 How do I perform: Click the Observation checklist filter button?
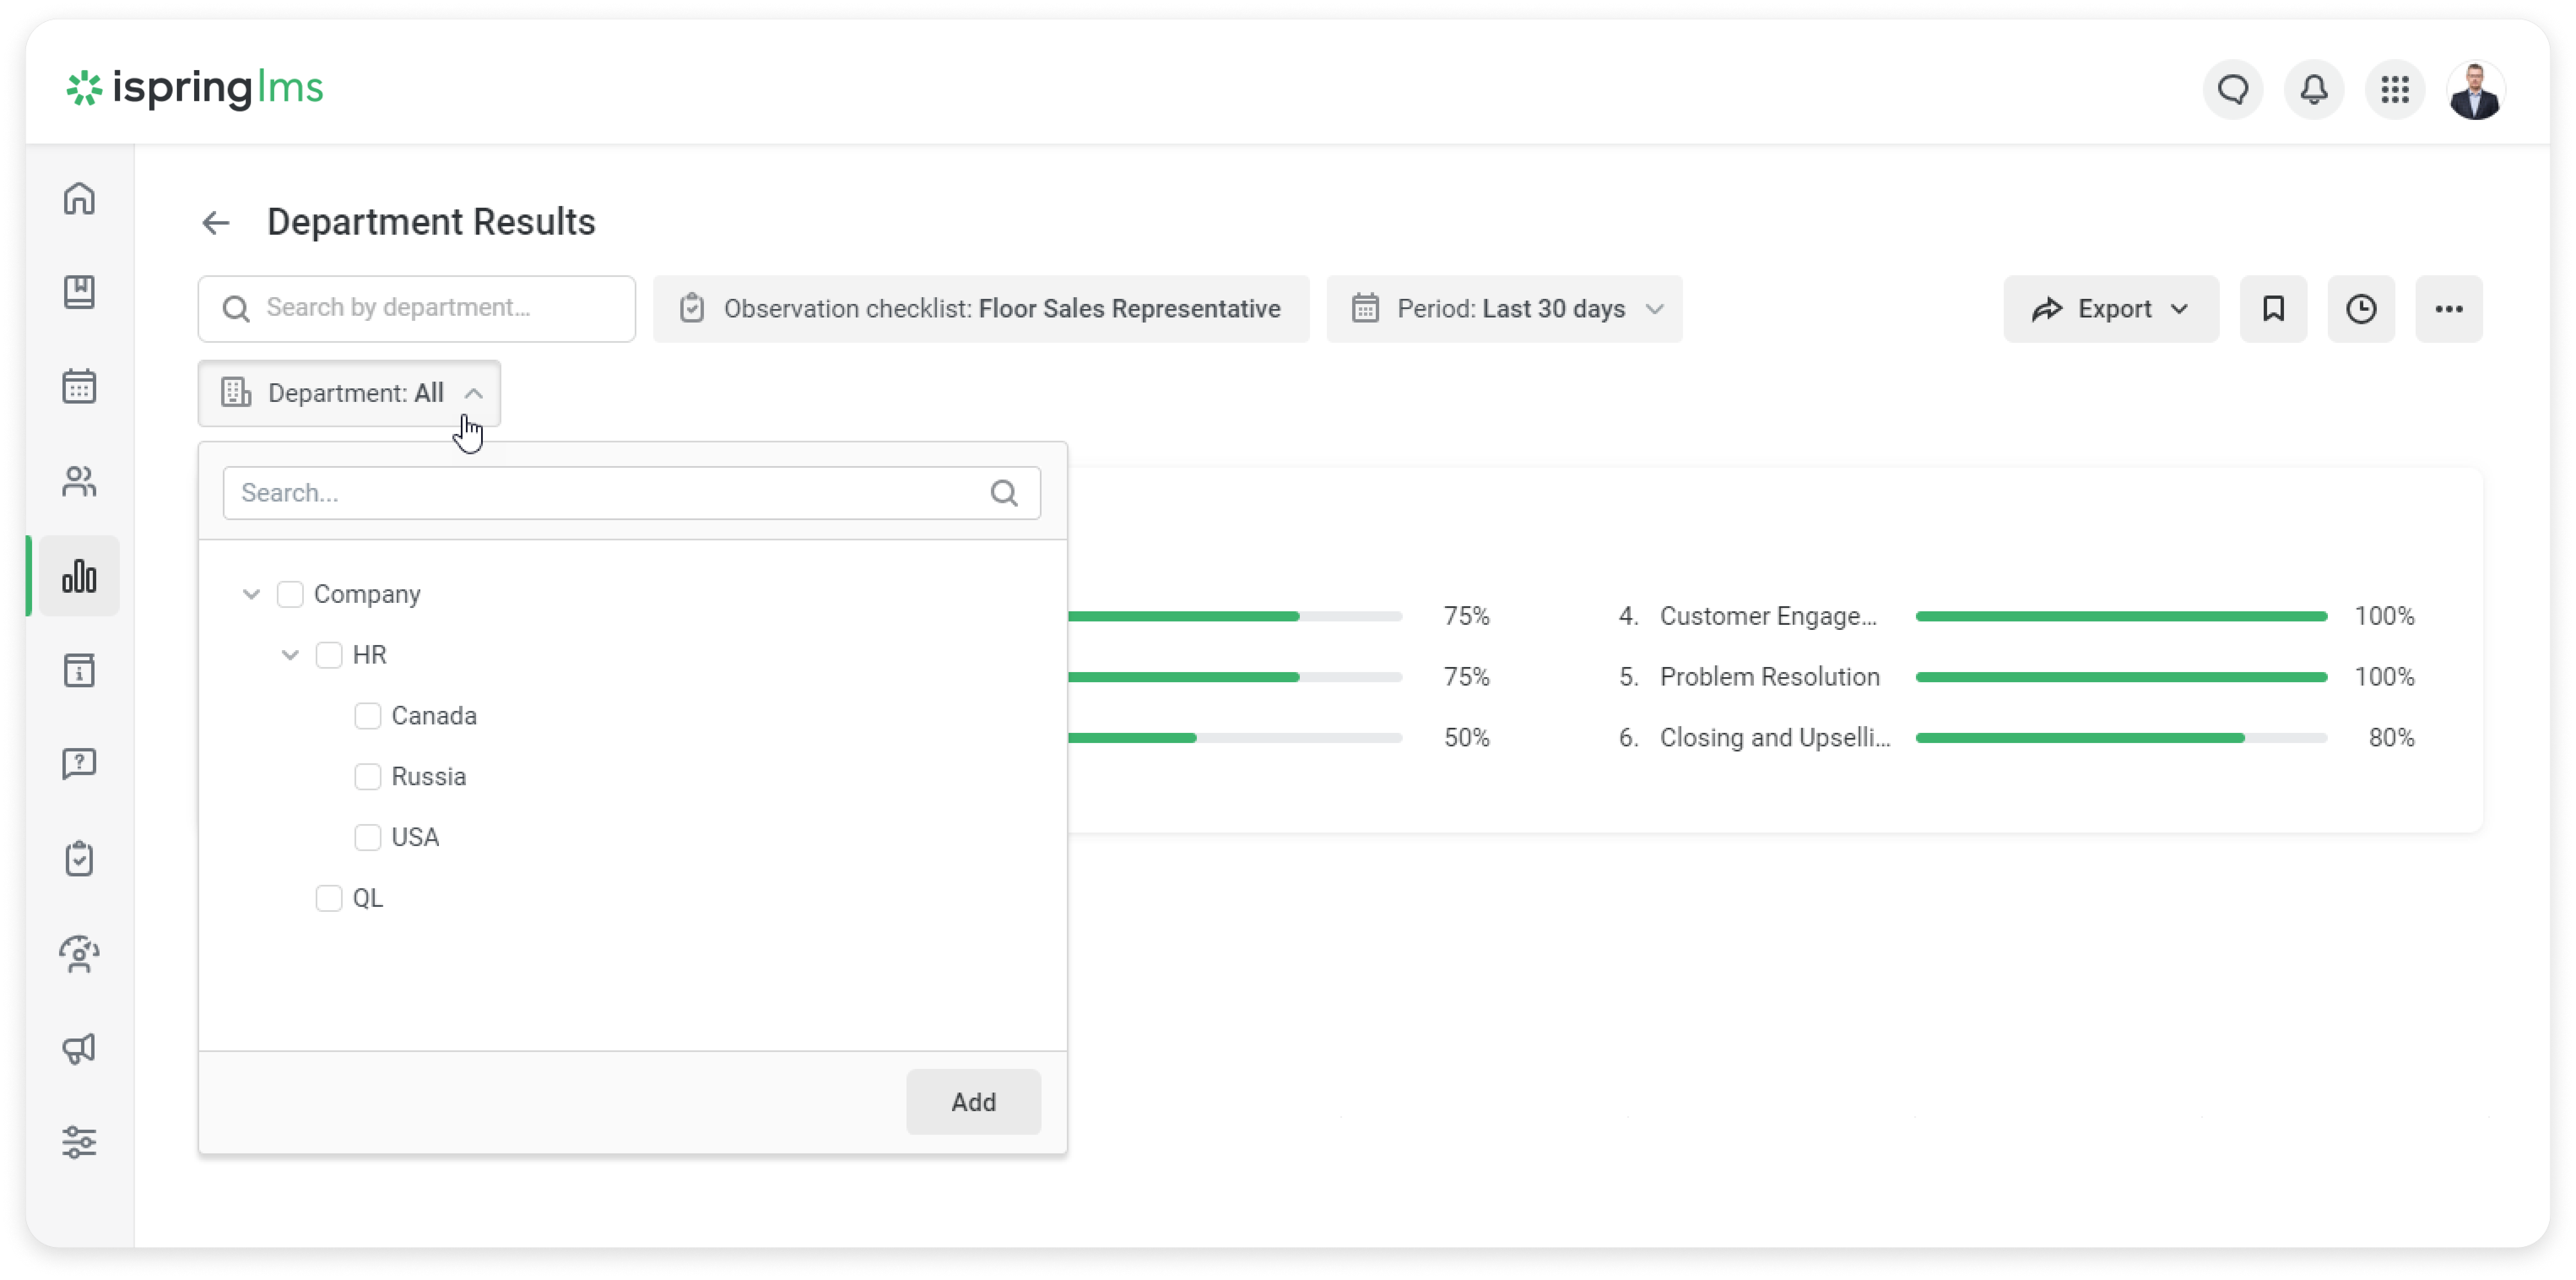coord(981,309)
